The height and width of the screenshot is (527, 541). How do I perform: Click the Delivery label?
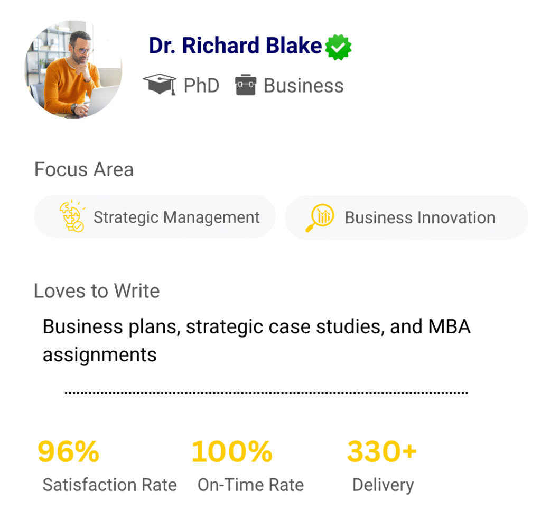(x=383, y=485)
